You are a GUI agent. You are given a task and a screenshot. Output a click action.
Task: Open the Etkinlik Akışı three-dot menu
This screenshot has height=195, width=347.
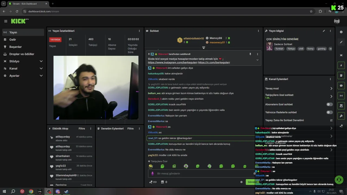[x=91, y=129]
